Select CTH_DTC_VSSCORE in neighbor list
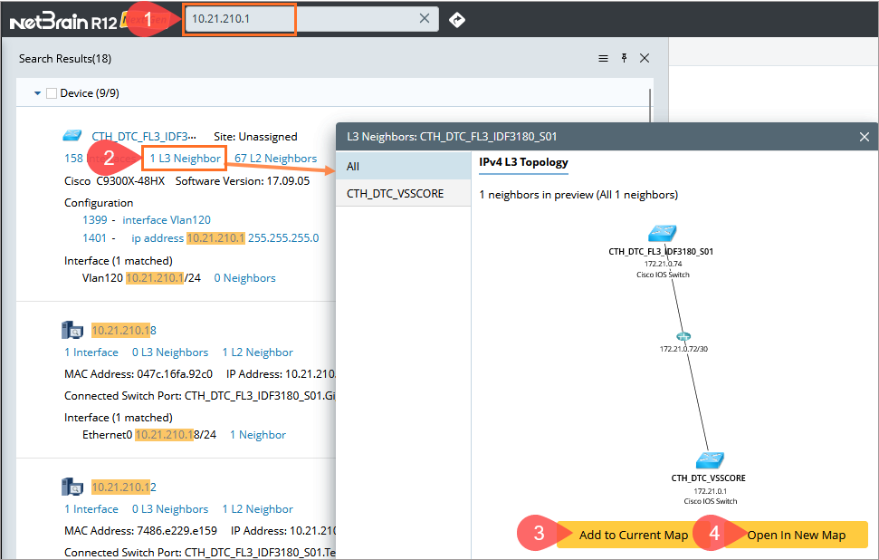 tap(404, 194)
